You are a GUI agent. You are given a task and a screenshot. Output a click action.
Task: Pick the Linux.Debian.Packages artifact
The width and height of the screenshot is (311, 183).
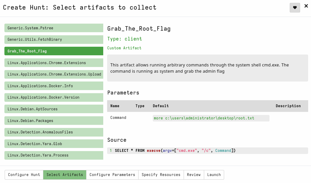point(54,121)
